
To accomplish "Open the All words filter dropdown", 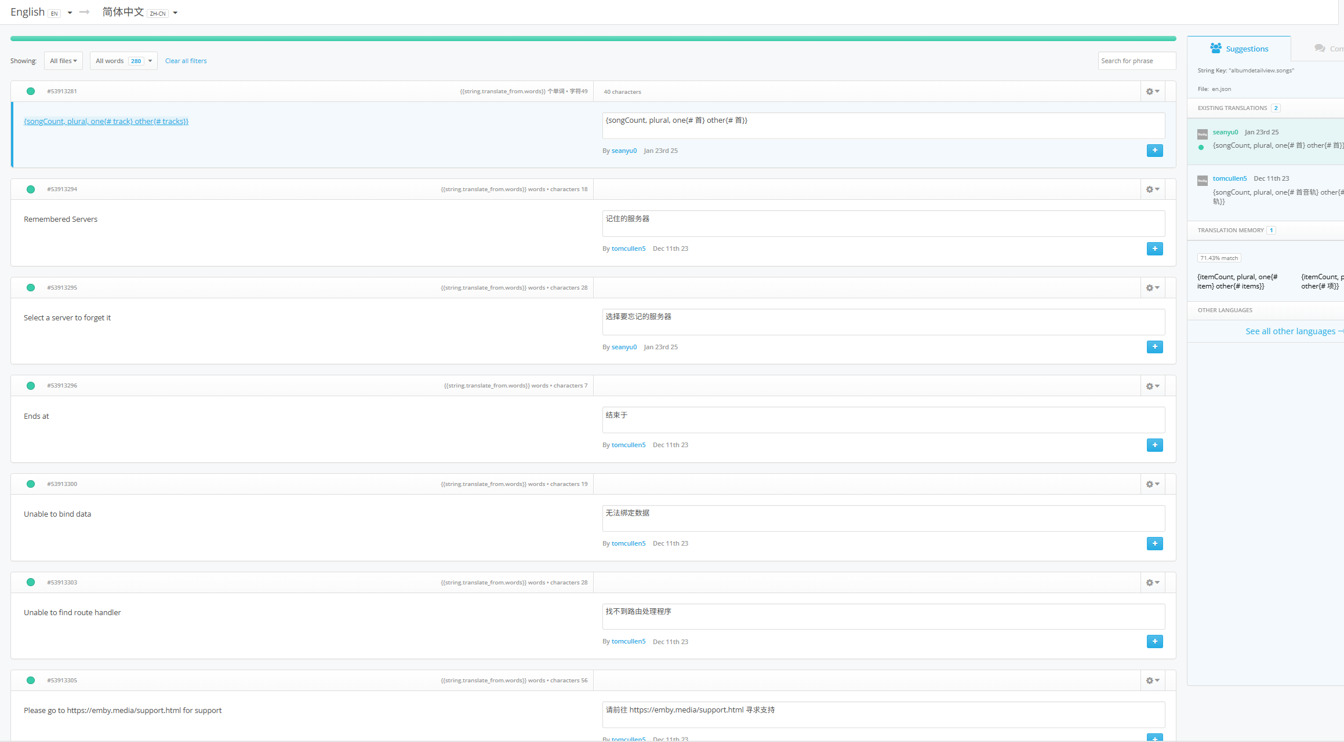I will point(123,61).
